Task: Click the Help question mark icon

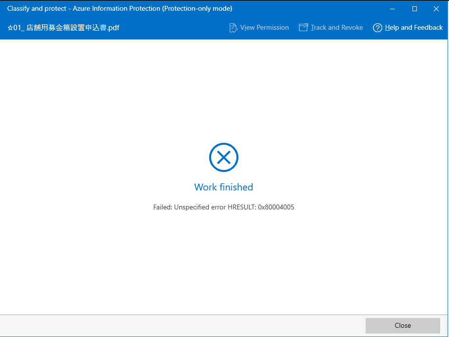Action: [377, 28]
